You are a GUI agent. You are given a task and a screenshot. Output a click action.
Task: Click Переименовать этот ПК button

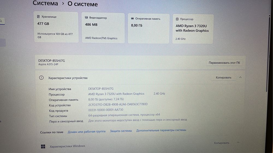224,63
